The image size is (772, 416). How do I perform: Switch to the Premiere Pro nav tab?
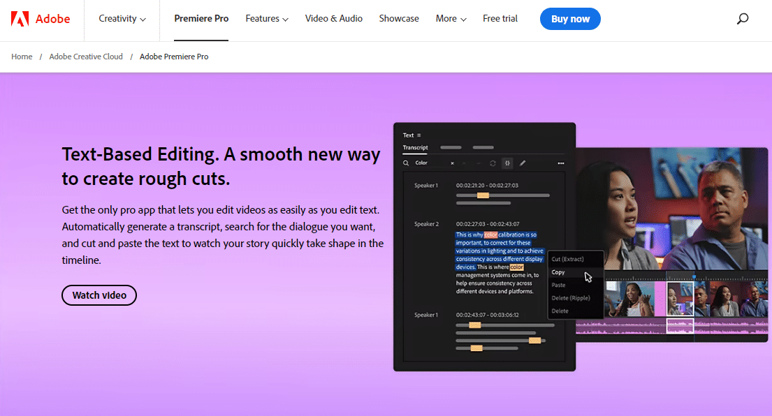pos(201,19)
